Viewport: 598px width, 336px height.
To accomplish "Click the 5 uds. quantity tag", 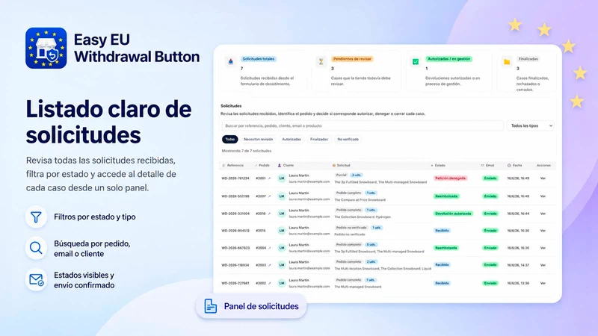I will pyautogui.click(x=371, y=245).
